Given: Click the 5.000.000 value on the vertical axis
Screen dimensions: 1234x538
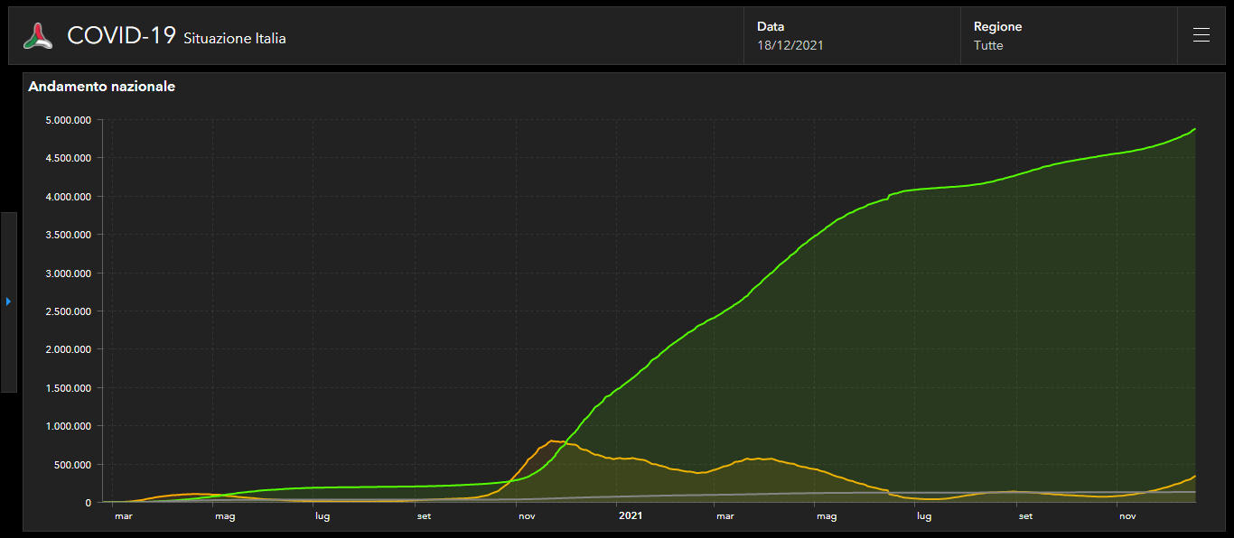Looking at the screenshot, I should click(x=68, y=120).
